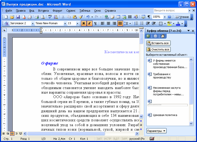The height and width of the screenshot is (142, 197).
Task: Switch to Normal view button
Action: pyautogui.click(x=4, y=134)
